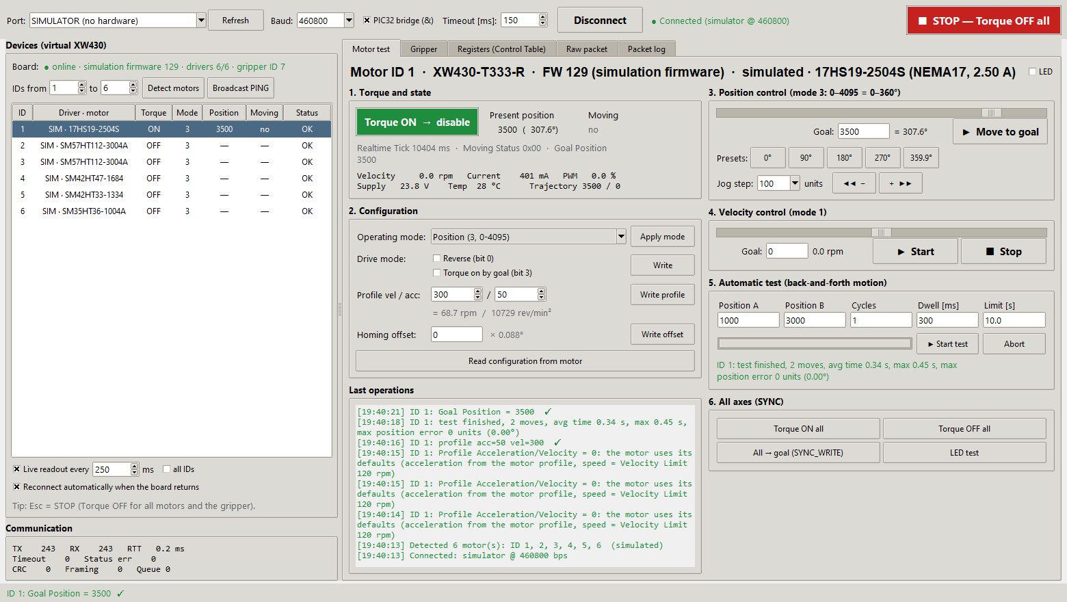Viewport: 1067px width, 602px height.
Task: Click Torque ON all button
Action: coord(798,429)
